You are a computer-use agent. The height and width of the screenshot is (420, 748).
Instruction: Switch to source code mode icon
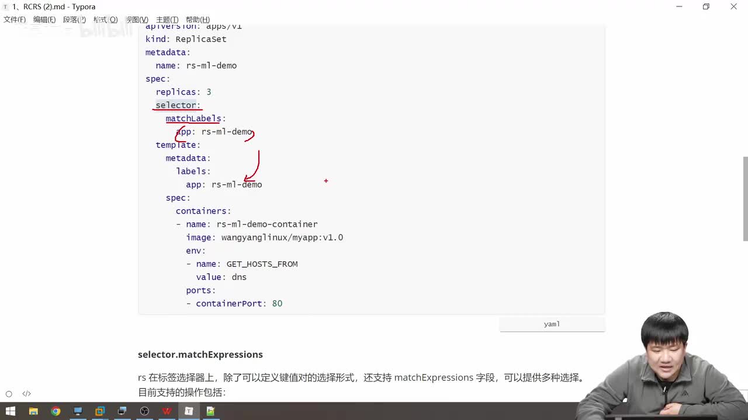coord(26,394)
